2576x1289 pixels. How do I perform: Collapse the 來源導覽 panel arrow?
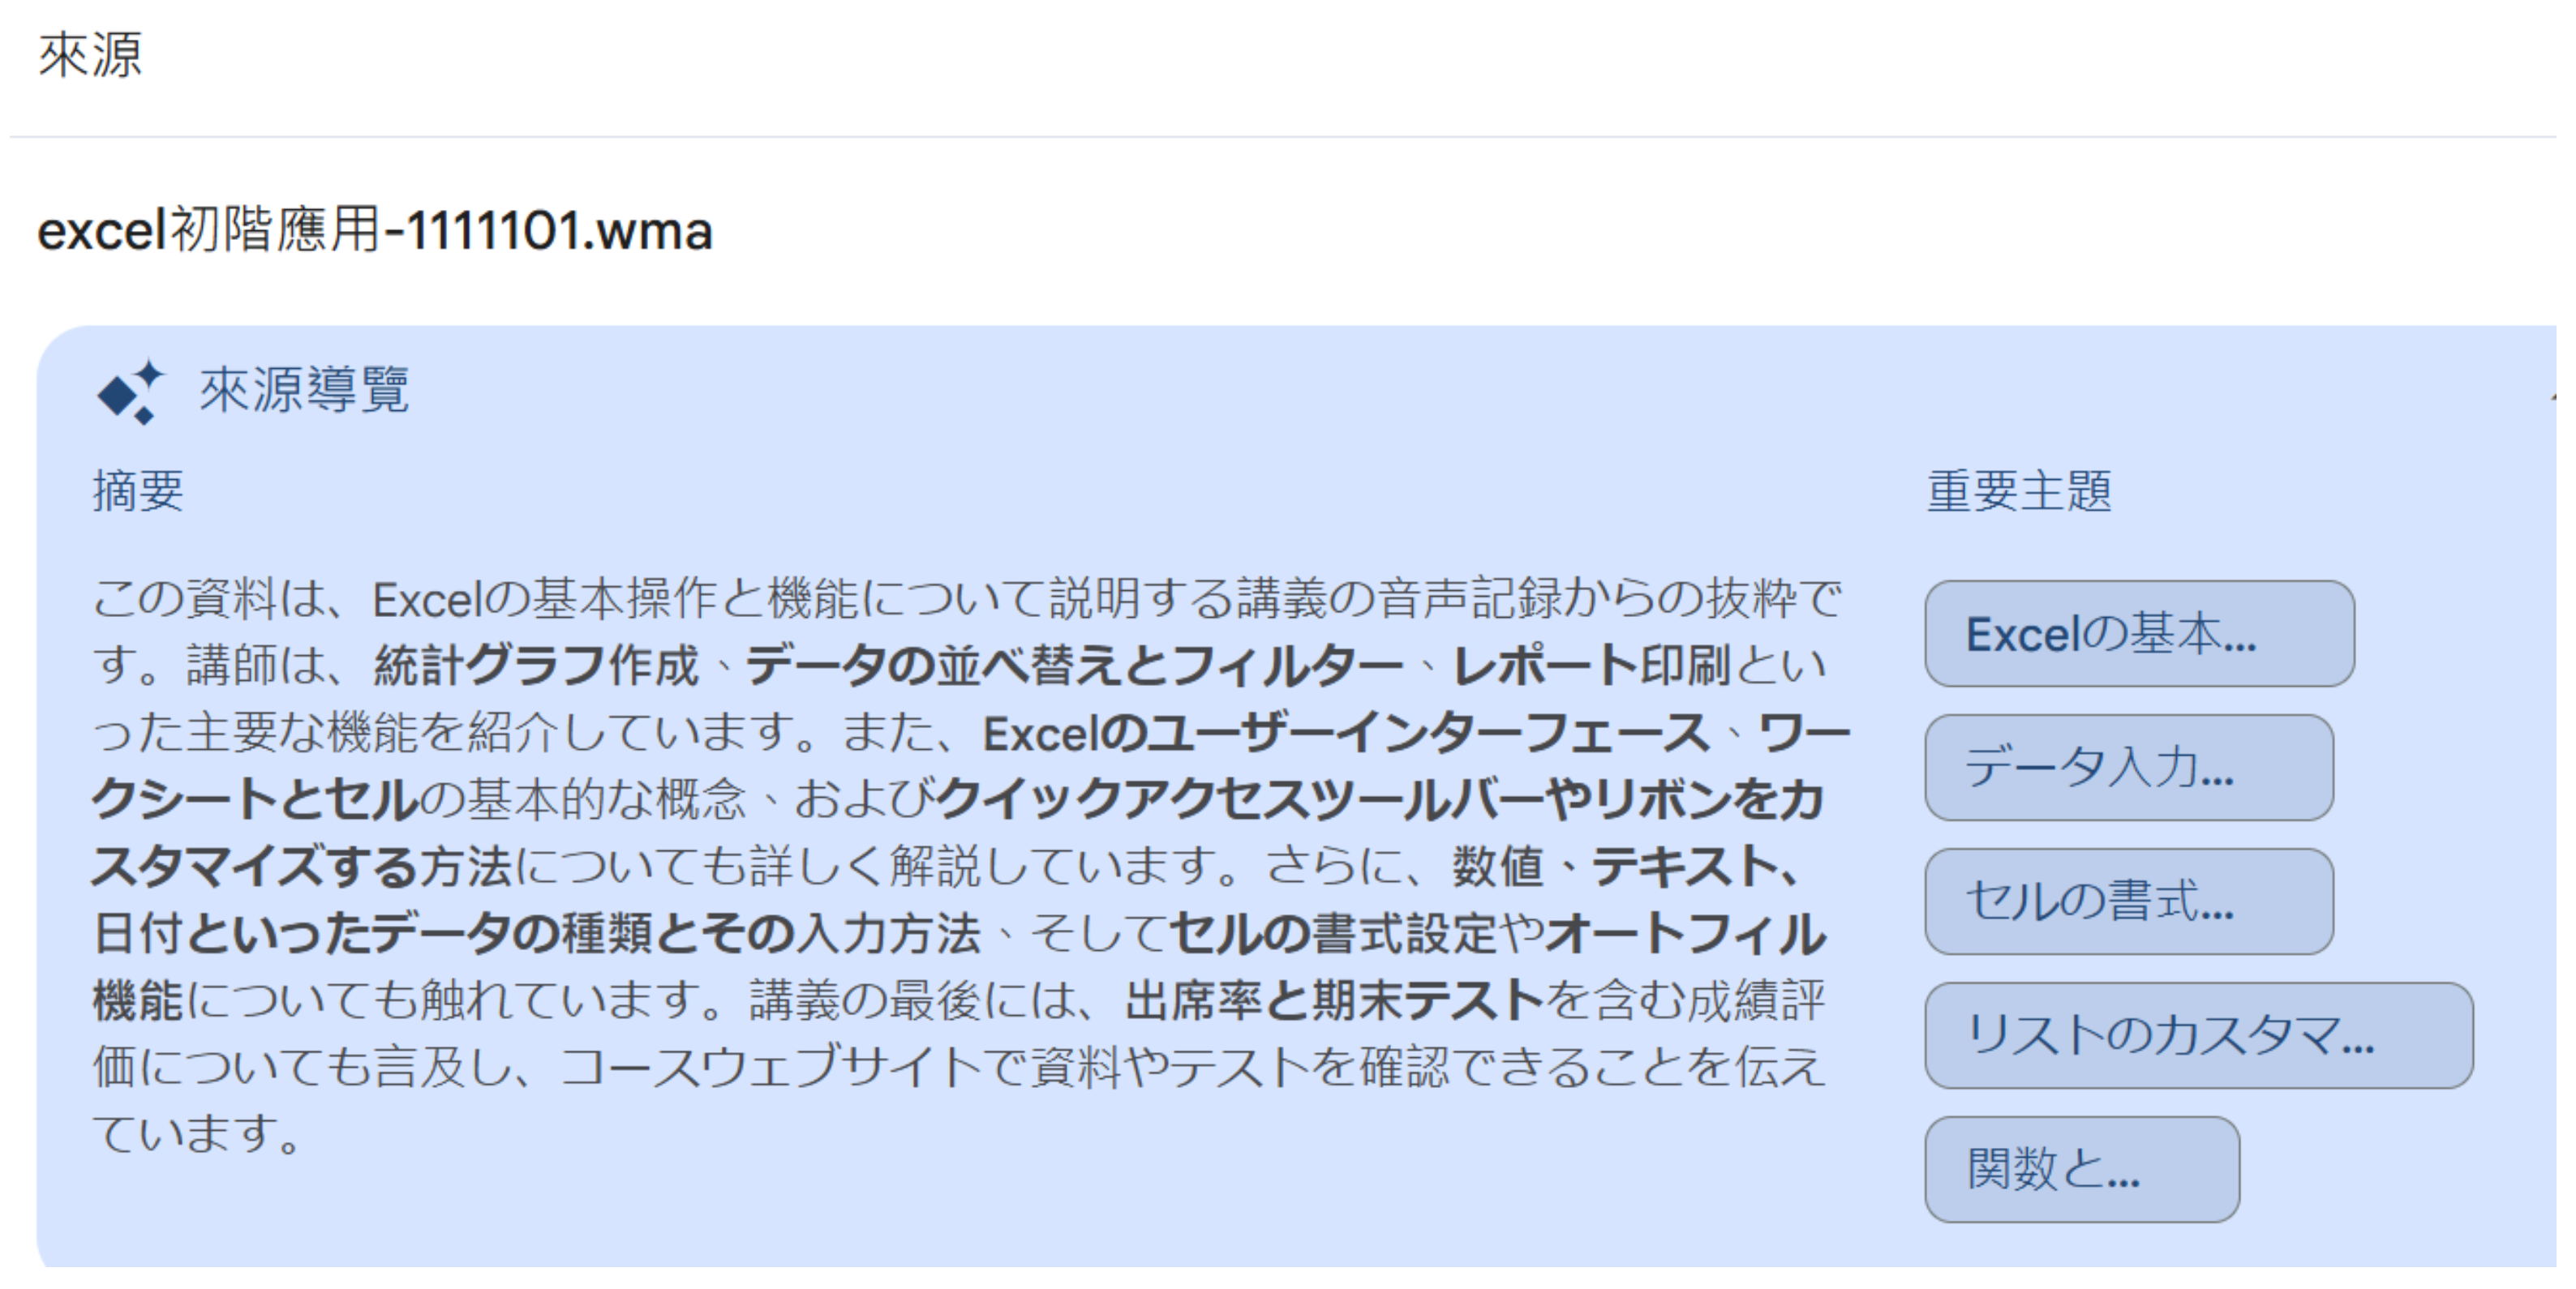(x=2553, y=396)
